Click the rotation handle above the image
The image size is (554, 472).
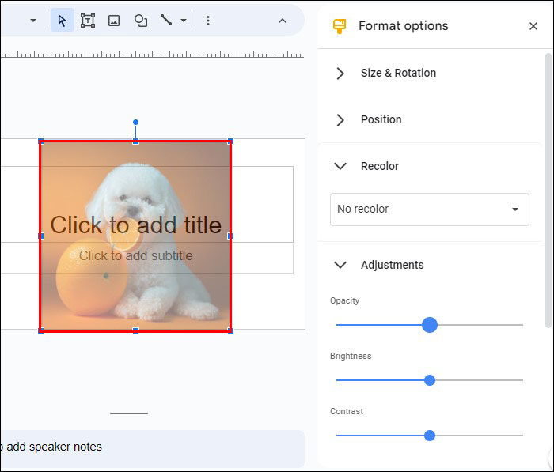(135, 123)
